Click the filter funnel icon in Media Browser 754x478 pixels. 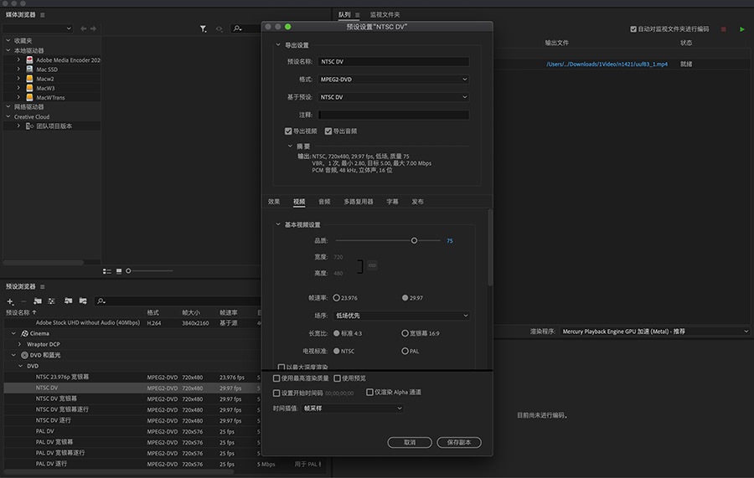pyautogui.click(x=203, y=28)
